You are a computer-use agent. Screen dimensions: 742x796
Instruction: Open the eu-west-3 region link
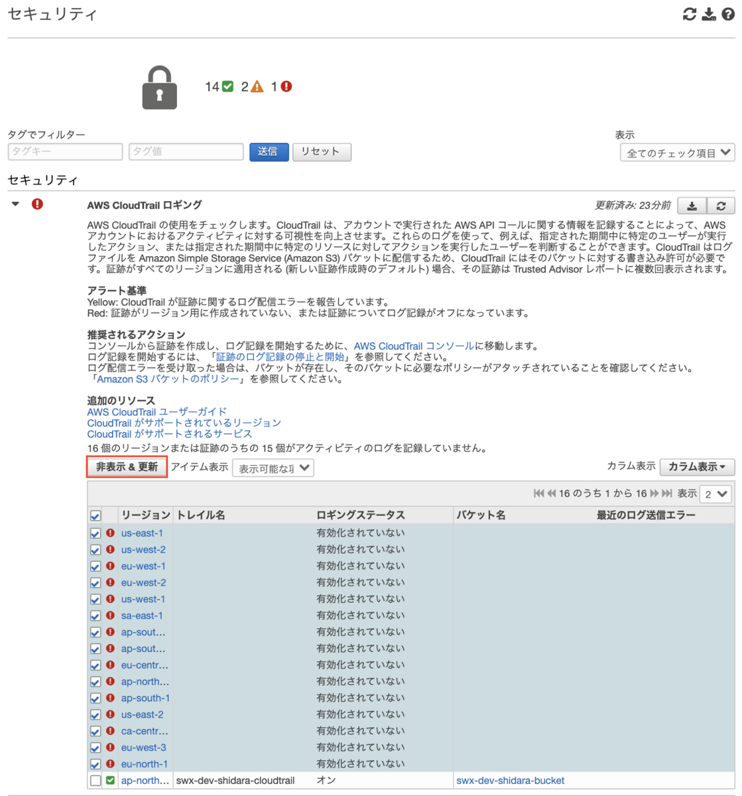(144, 748)
